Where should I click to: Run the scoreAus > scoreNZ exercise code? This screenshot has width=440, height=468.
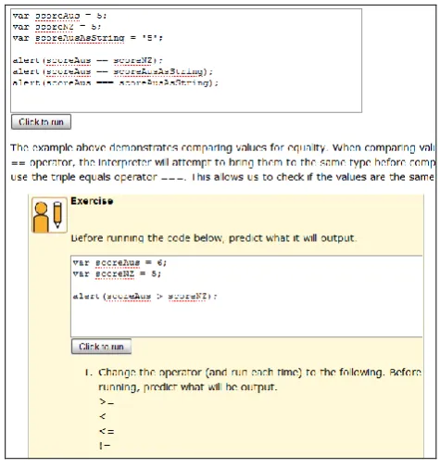(x=101, y=347)
